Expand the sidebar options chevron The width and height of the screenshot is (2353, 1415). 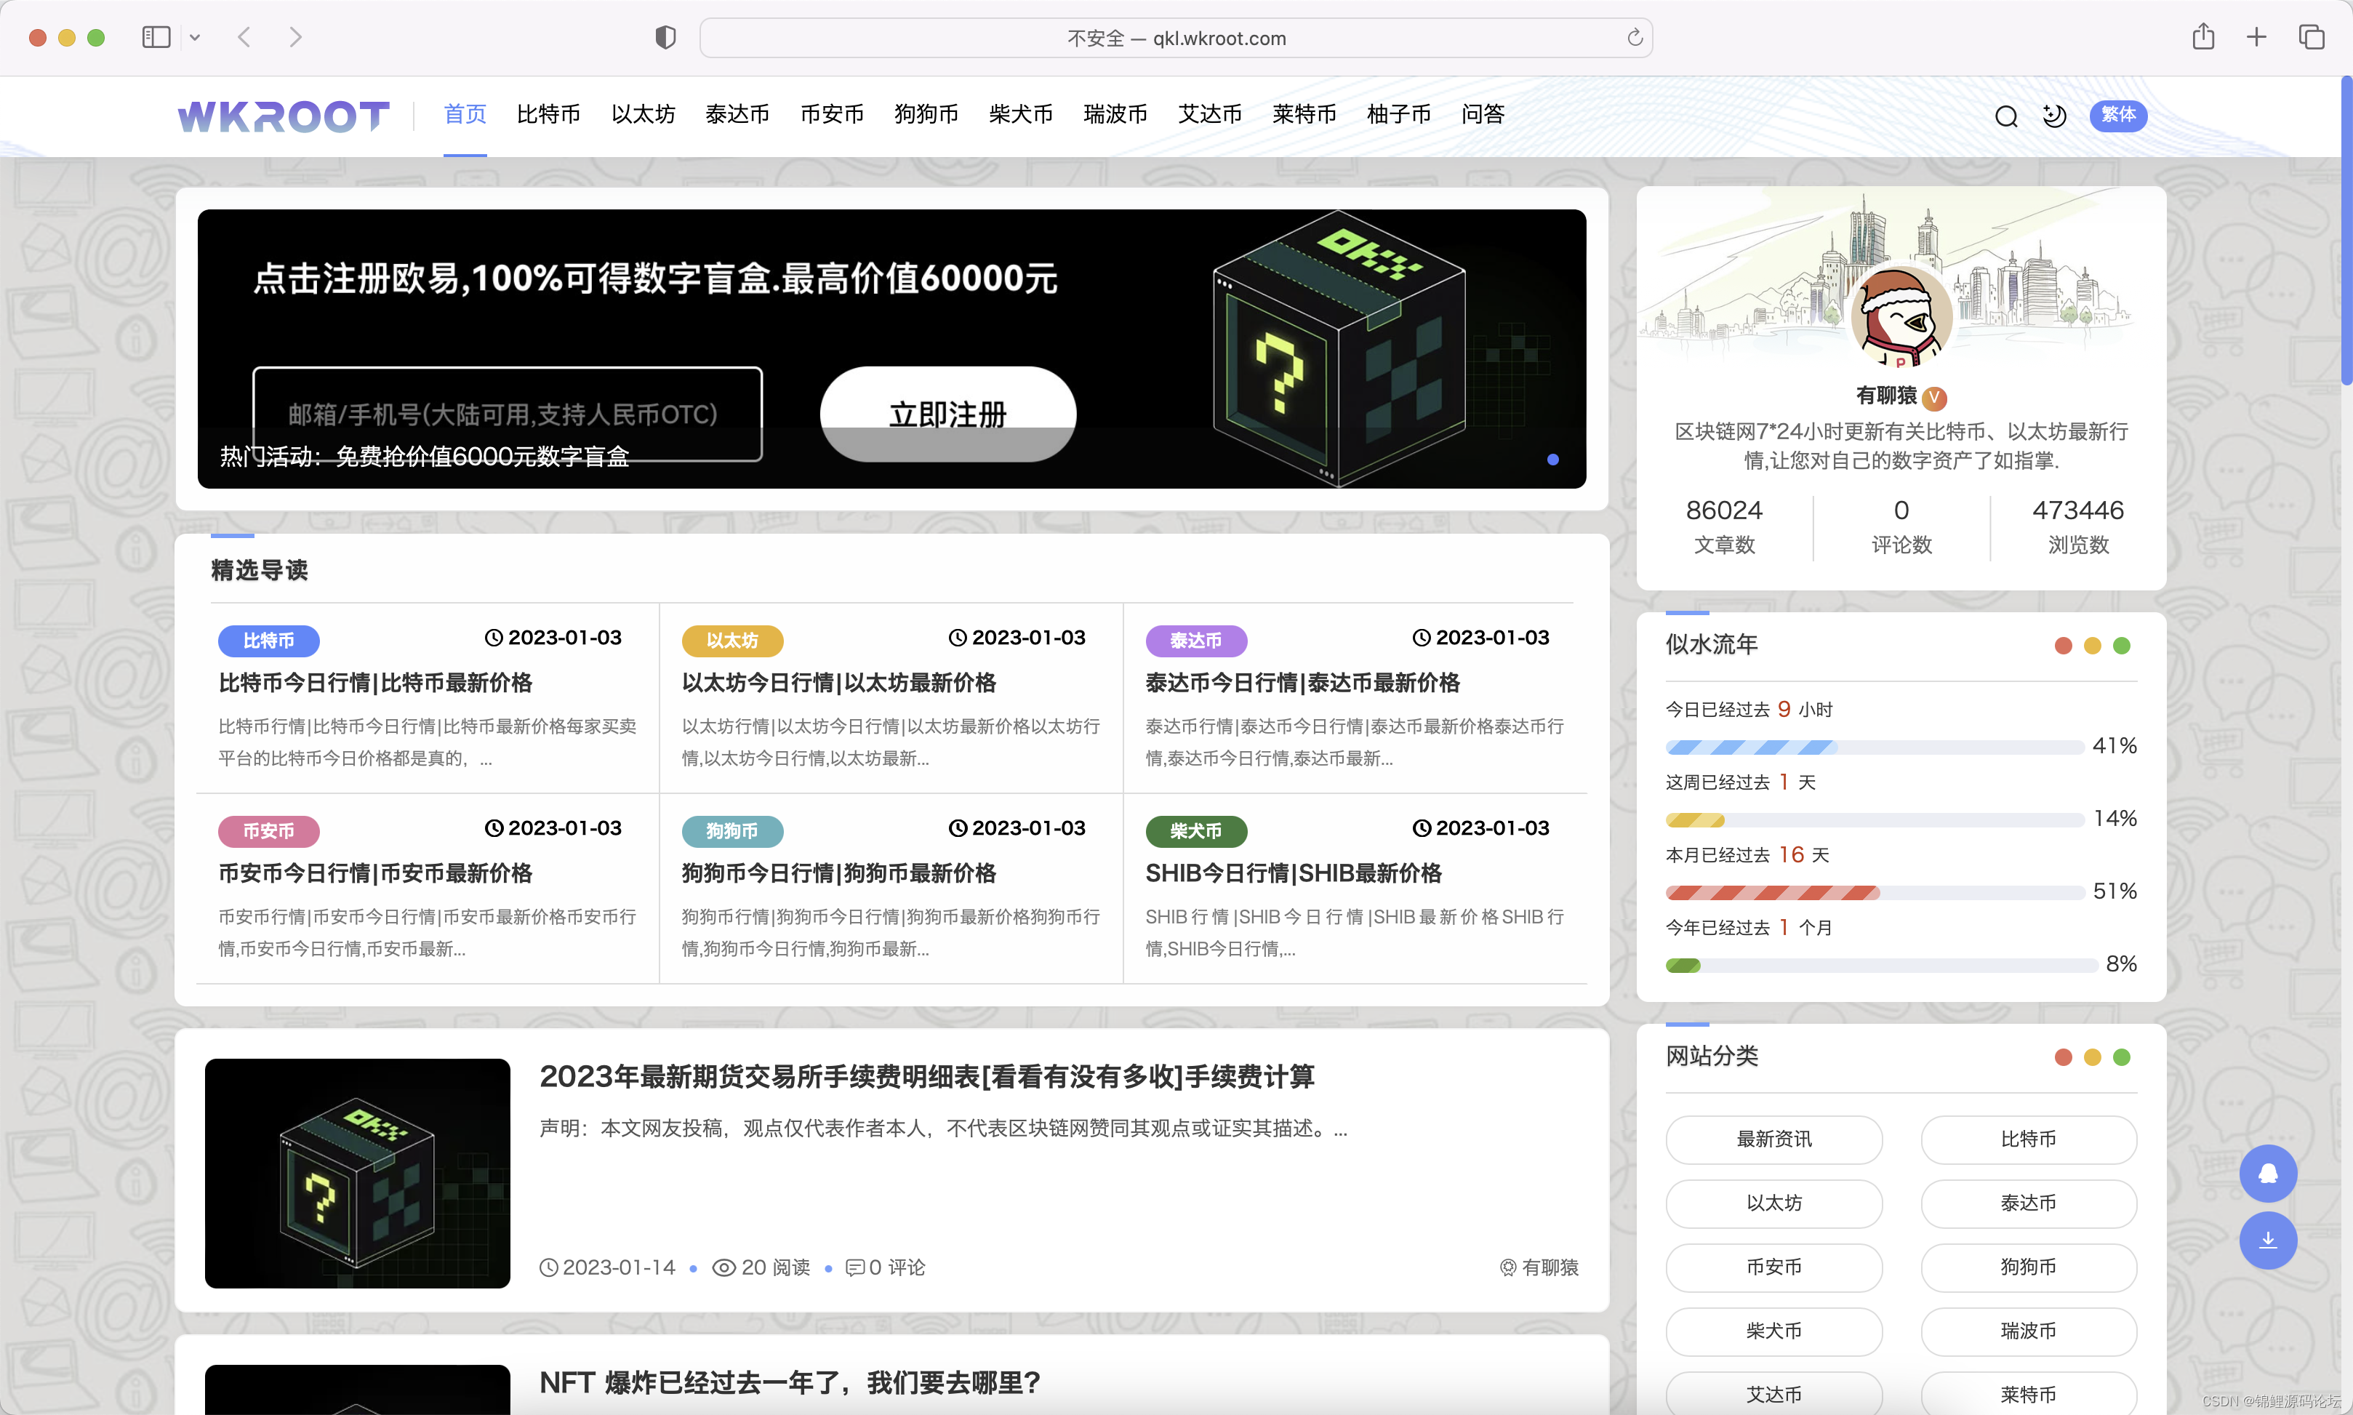click(x=196, y=38)
